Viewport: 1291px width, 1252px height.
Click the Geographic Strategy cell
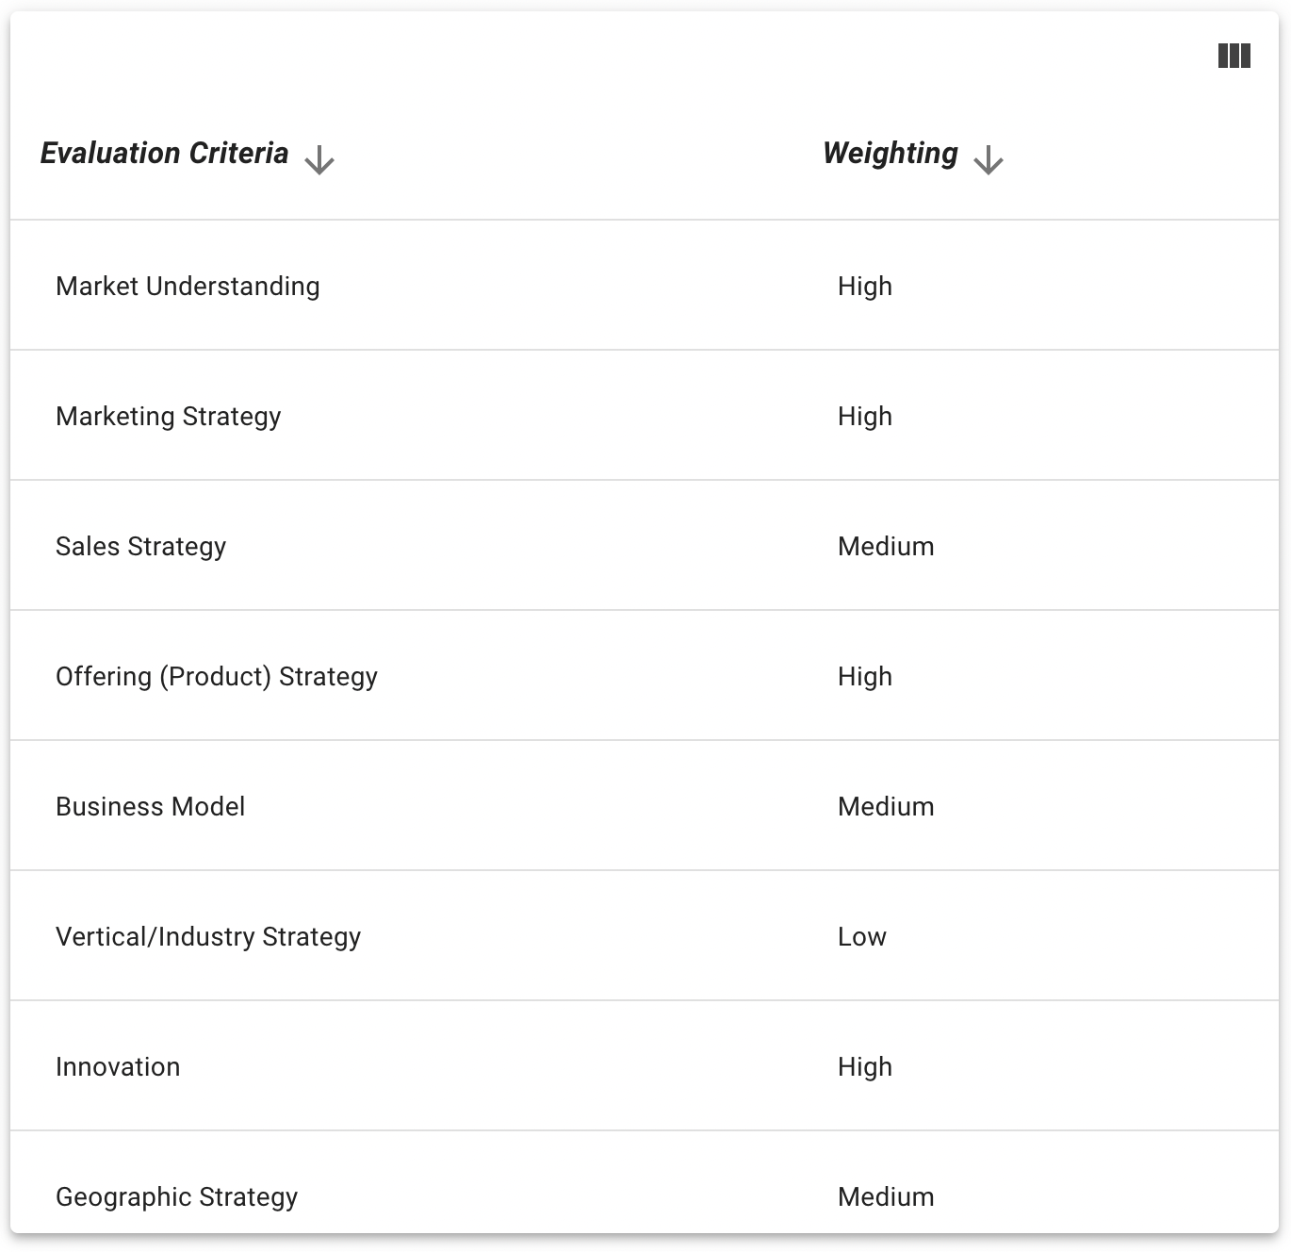coord(177,1197)
